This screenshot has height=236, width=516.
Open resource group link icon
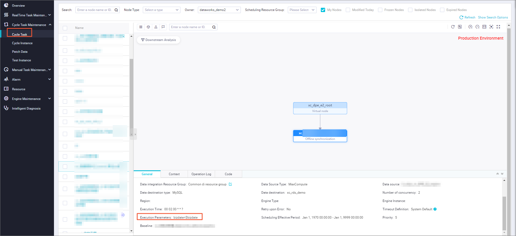tap(230, 184)
